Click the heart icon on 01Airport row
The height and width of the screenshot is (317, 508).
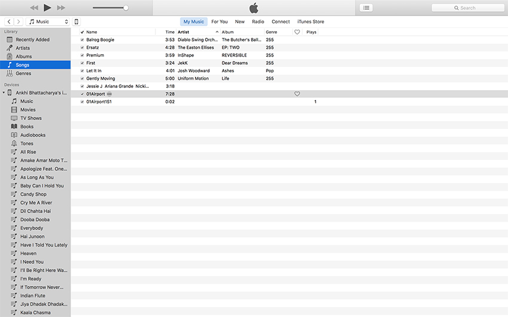coord(297,94)
